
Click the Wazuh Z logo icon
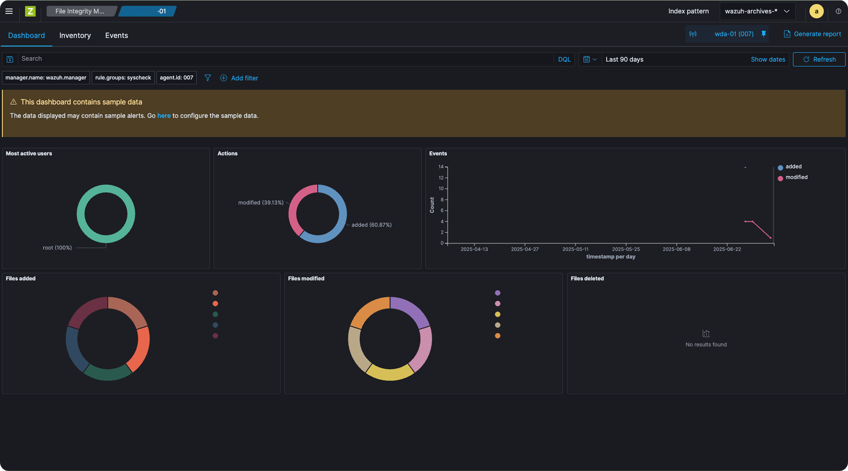(x=30, y=11)
